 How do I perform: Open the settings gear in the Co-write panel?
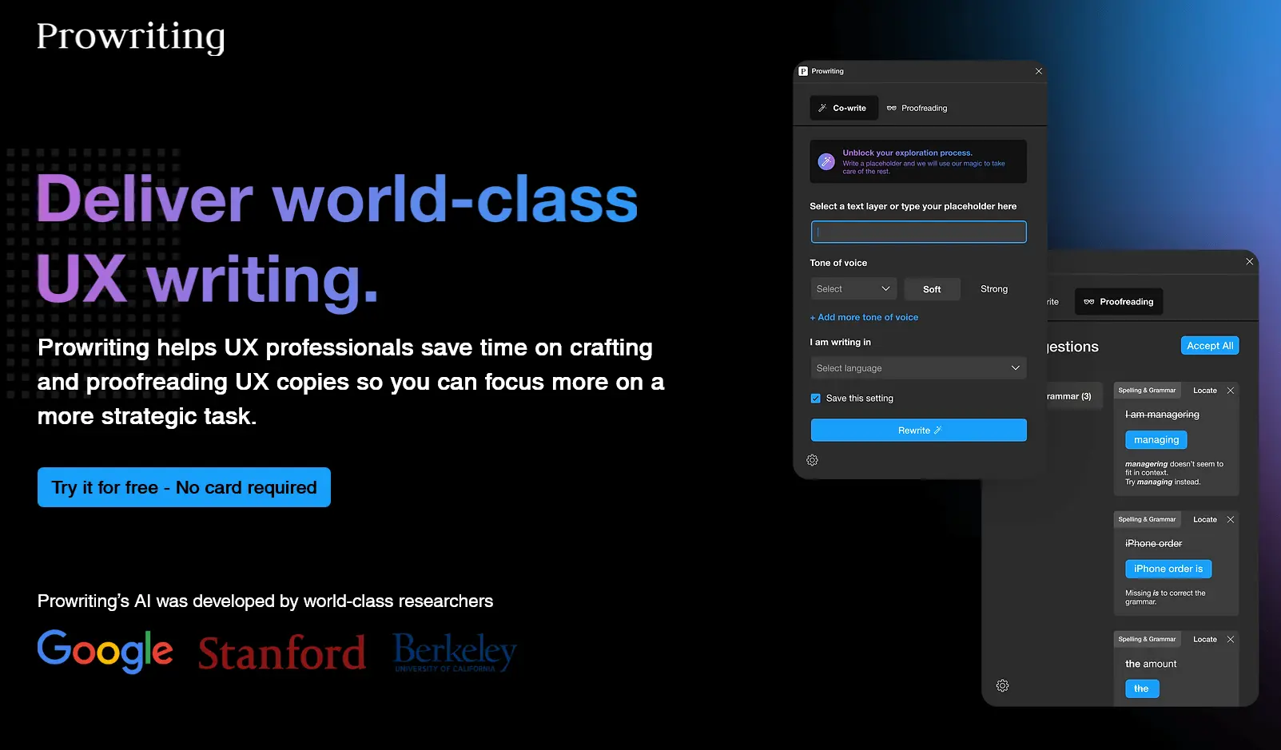click(x=813, y=460)
